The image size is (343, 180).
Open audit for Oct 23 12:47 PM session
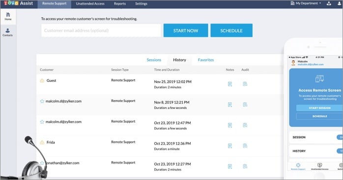pyautogui.click(x=245, y=125)
